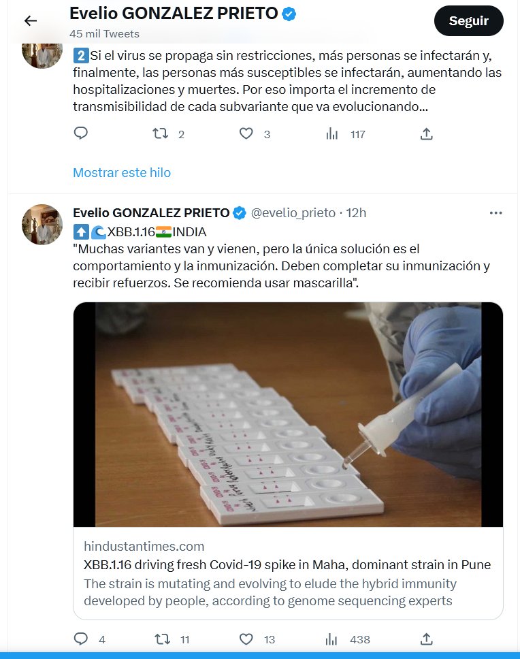The width and height of the screenshot is (520, 659).
Task: Click the @evelio_prieto handle
Action: pos(293,213)
